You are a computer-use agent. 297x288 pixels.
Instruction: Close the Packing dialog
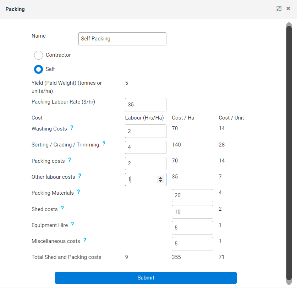coord(288,9)
